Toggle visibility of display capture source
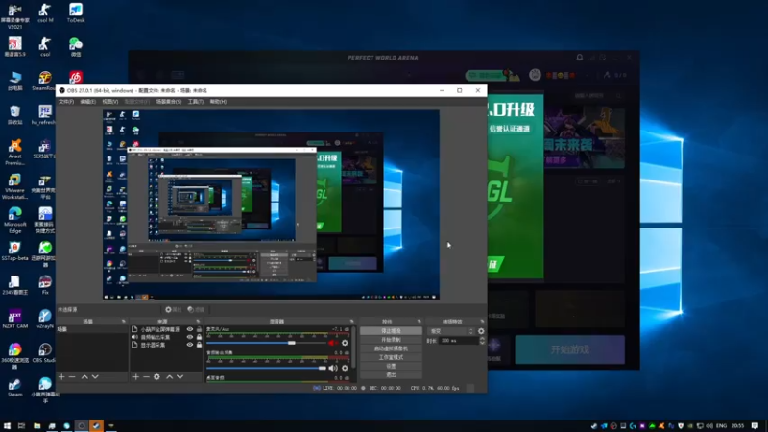The width and height of the screenshot is (768, 432). [189, 345]
